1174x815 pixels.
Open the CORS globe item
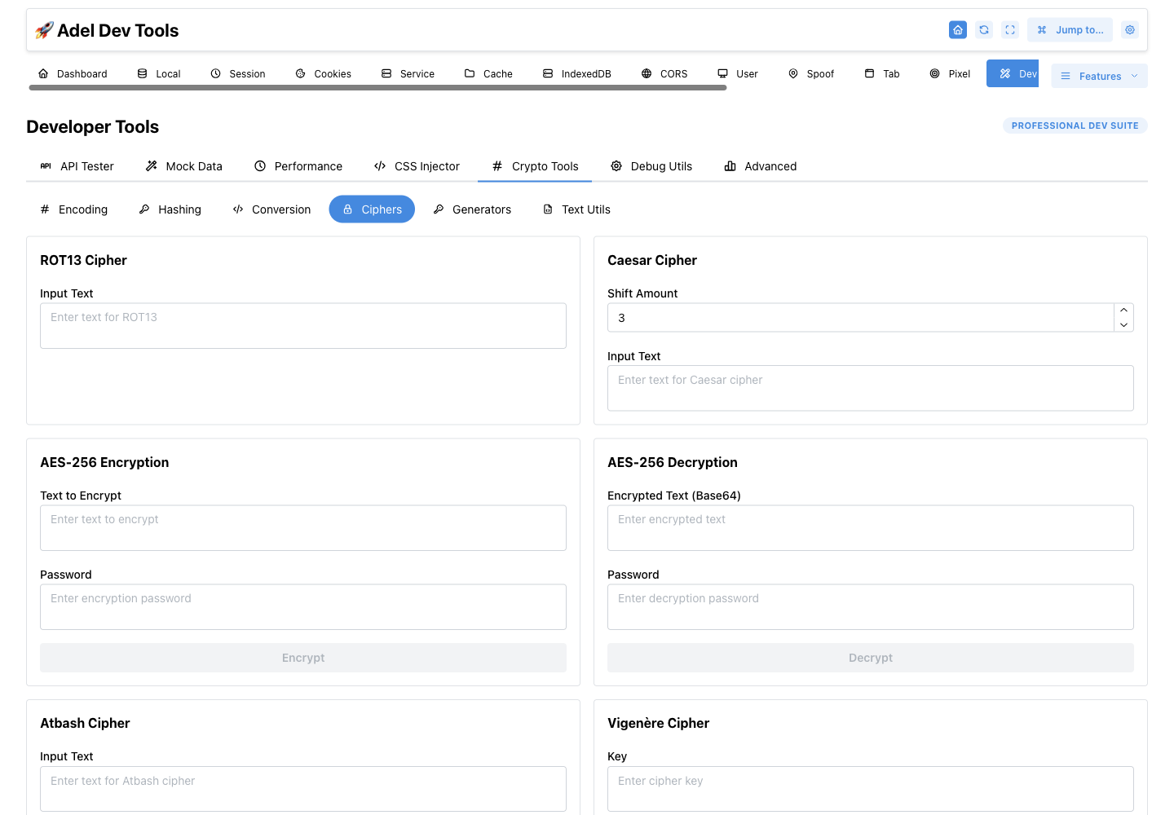(x=664, y=73)
